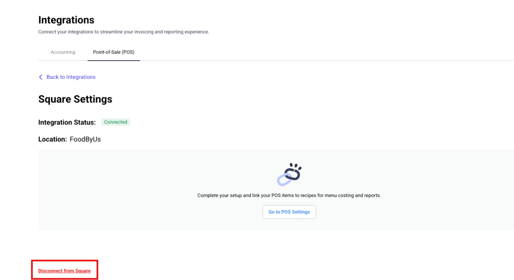Open the Back to Integrations link
The image size is (514, 280).
(x=71, y=77)
